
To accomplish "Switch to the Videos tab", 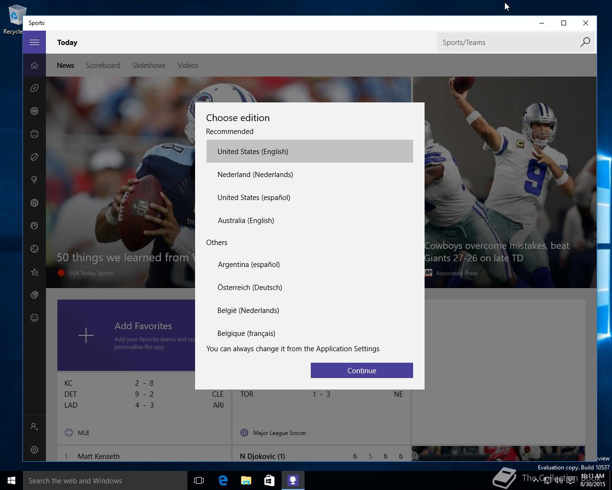I will [188, 66].
